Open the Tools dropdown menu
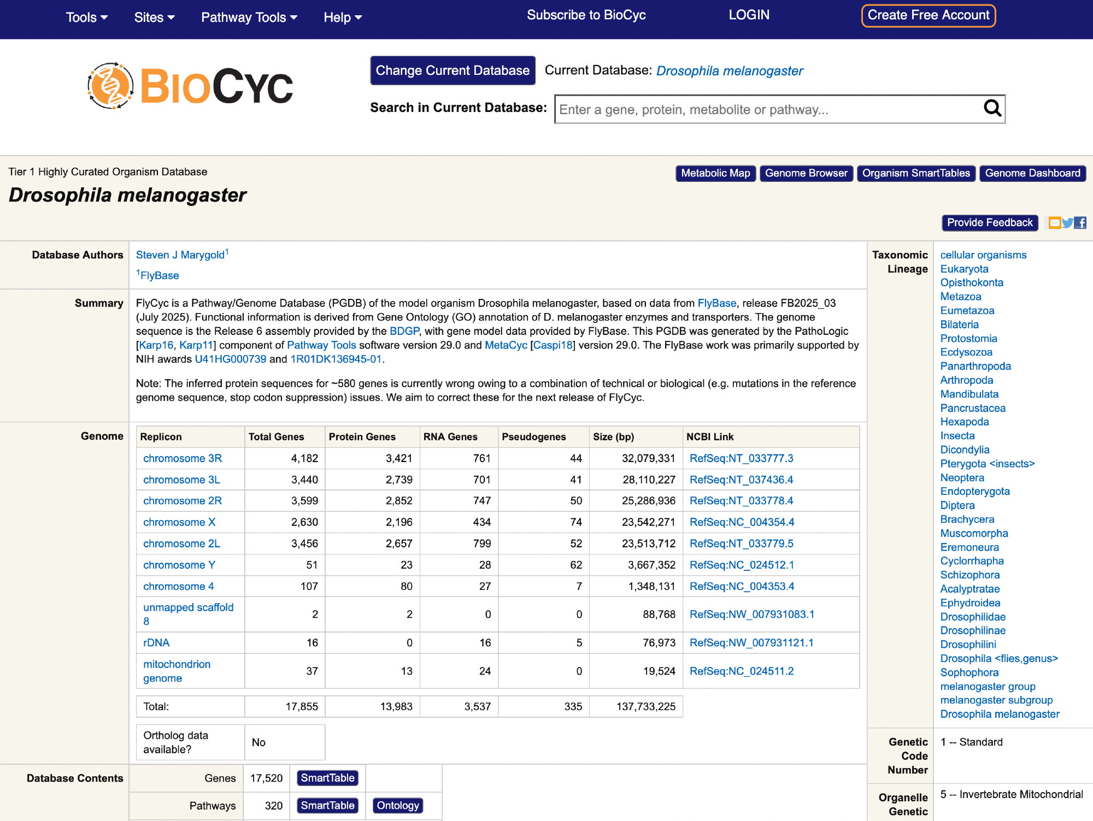 86,17
